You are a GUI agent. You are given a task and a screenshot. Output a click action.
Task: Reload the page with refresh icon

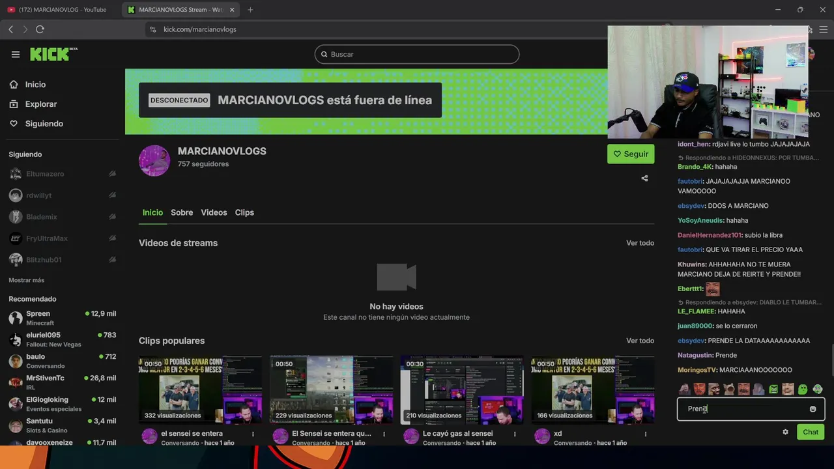point(40,29)
